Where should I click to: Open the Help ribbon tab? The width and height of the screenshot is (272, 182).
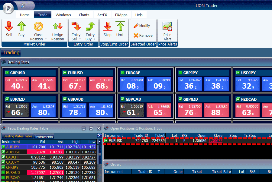click(139, 15)
